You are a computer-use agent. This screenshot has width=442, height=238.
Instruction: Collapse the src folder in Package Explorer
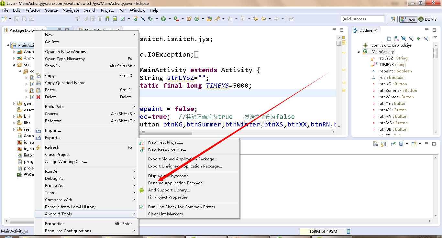(14, 65)
